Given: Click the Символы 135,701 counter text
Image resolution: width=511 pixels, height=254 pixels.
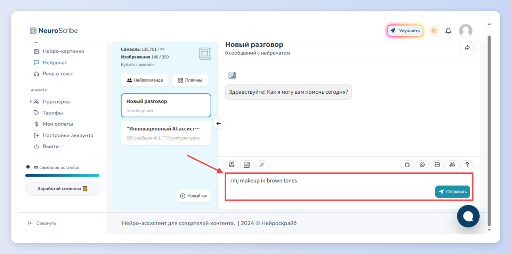Looking at the screenshot, I should pyautogui.click(x=143, y=49).
